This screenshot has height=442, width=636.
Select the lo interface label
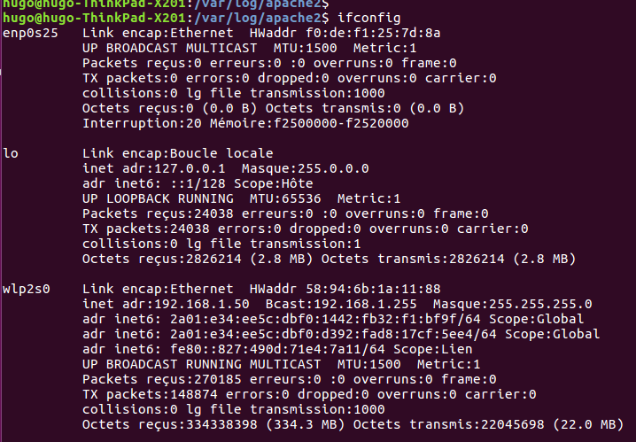tap(11, 153)
